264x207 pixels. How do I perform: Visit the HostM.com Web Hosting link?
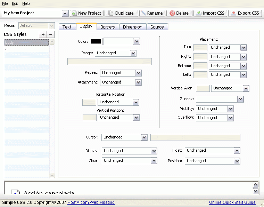point(91,202)
